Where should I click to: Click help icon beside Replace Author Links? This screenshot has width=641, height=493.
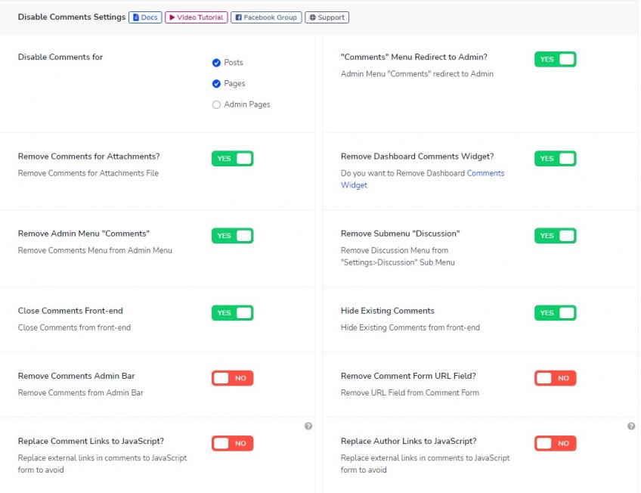(x=631, y=426)
